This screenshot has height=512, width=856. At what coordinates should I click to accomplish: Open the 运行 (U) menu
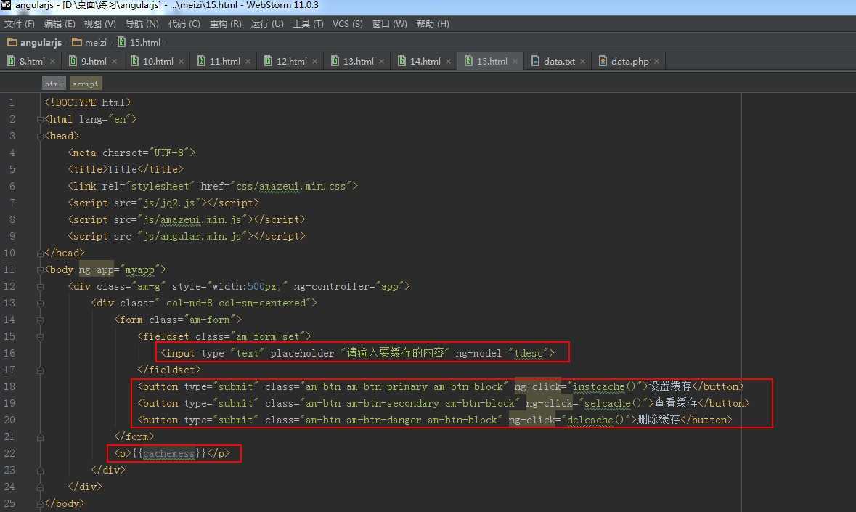pyautogui.click(x=267, y=24)
